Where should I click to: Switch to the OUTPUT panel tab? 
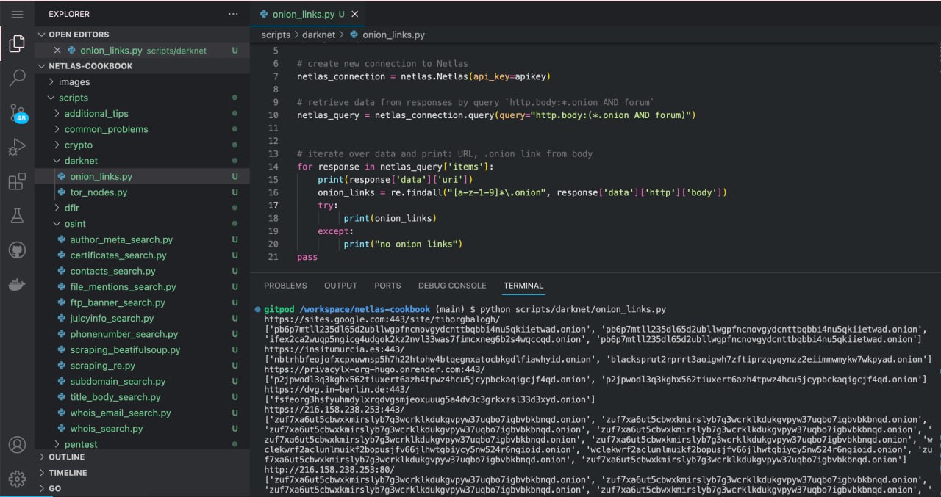tap(340, 286)
